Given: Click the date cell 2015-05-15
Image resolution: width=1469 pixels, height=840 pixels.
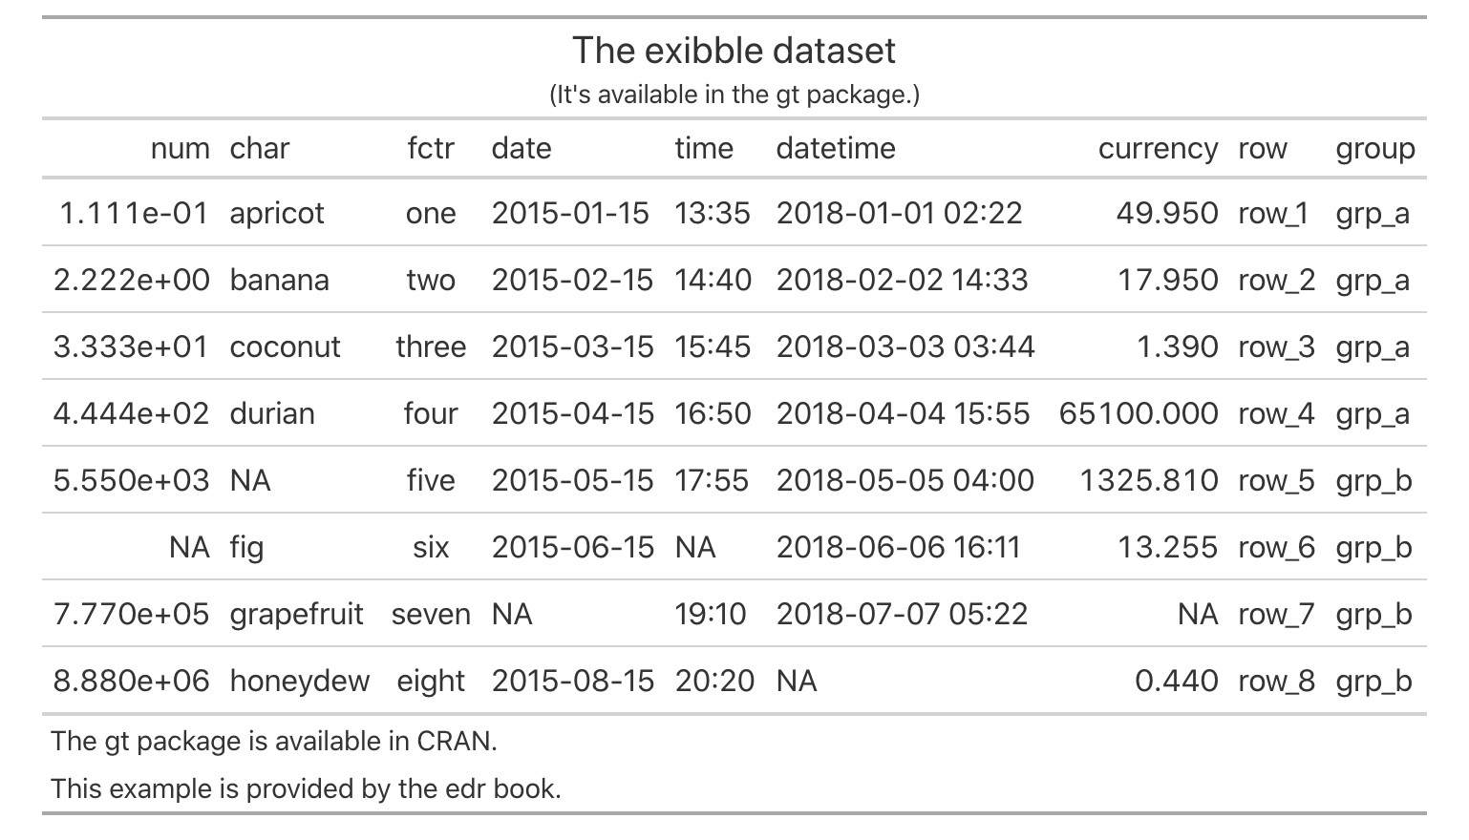Looking at the screenshot, I should [572, 480].
